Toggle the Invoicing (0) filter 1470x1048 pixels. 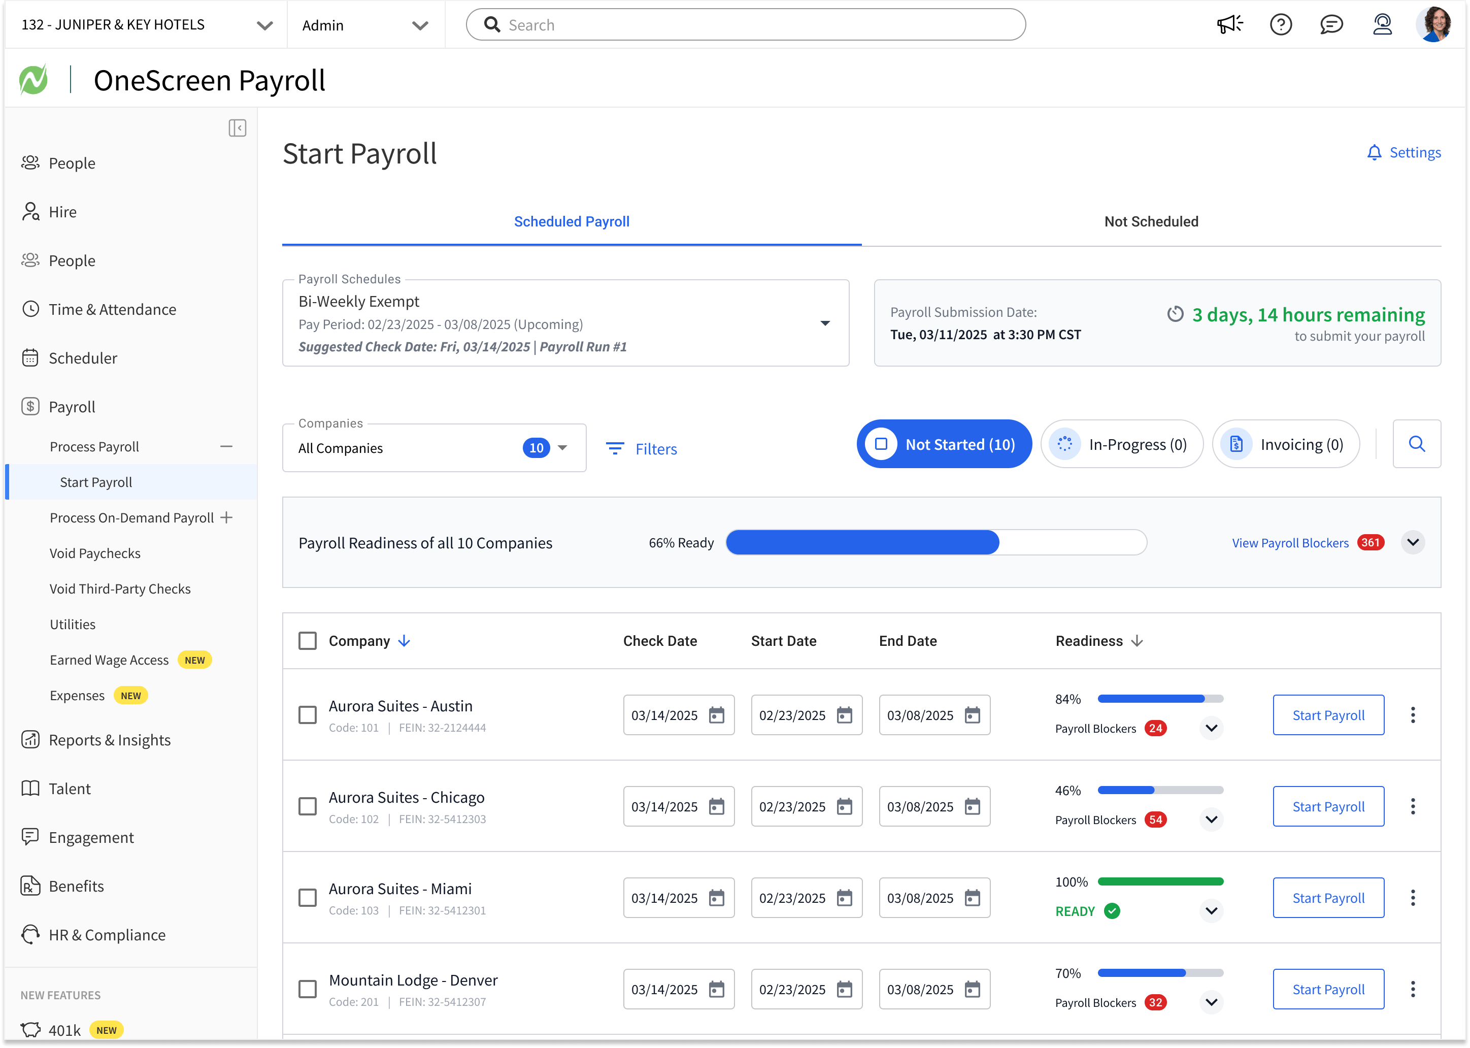click(x=1286, y=444)
